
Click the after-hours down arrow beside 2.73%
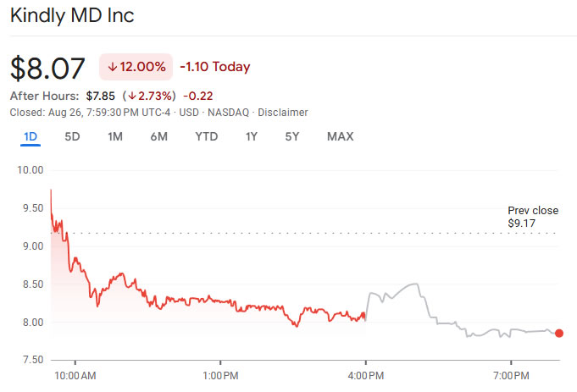[133, 96]
